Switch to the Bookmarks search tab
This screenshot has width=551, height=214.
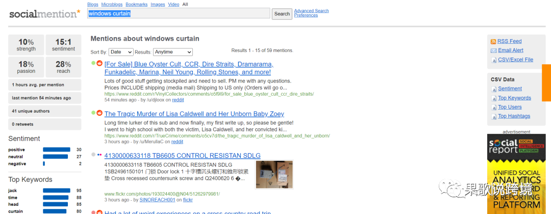(x=137, y=4)
